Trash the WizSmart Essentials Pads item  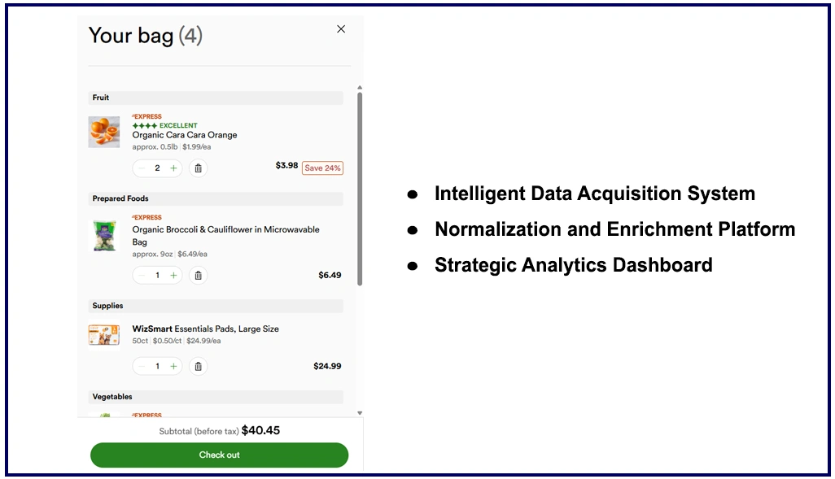(x=198, y=367)
